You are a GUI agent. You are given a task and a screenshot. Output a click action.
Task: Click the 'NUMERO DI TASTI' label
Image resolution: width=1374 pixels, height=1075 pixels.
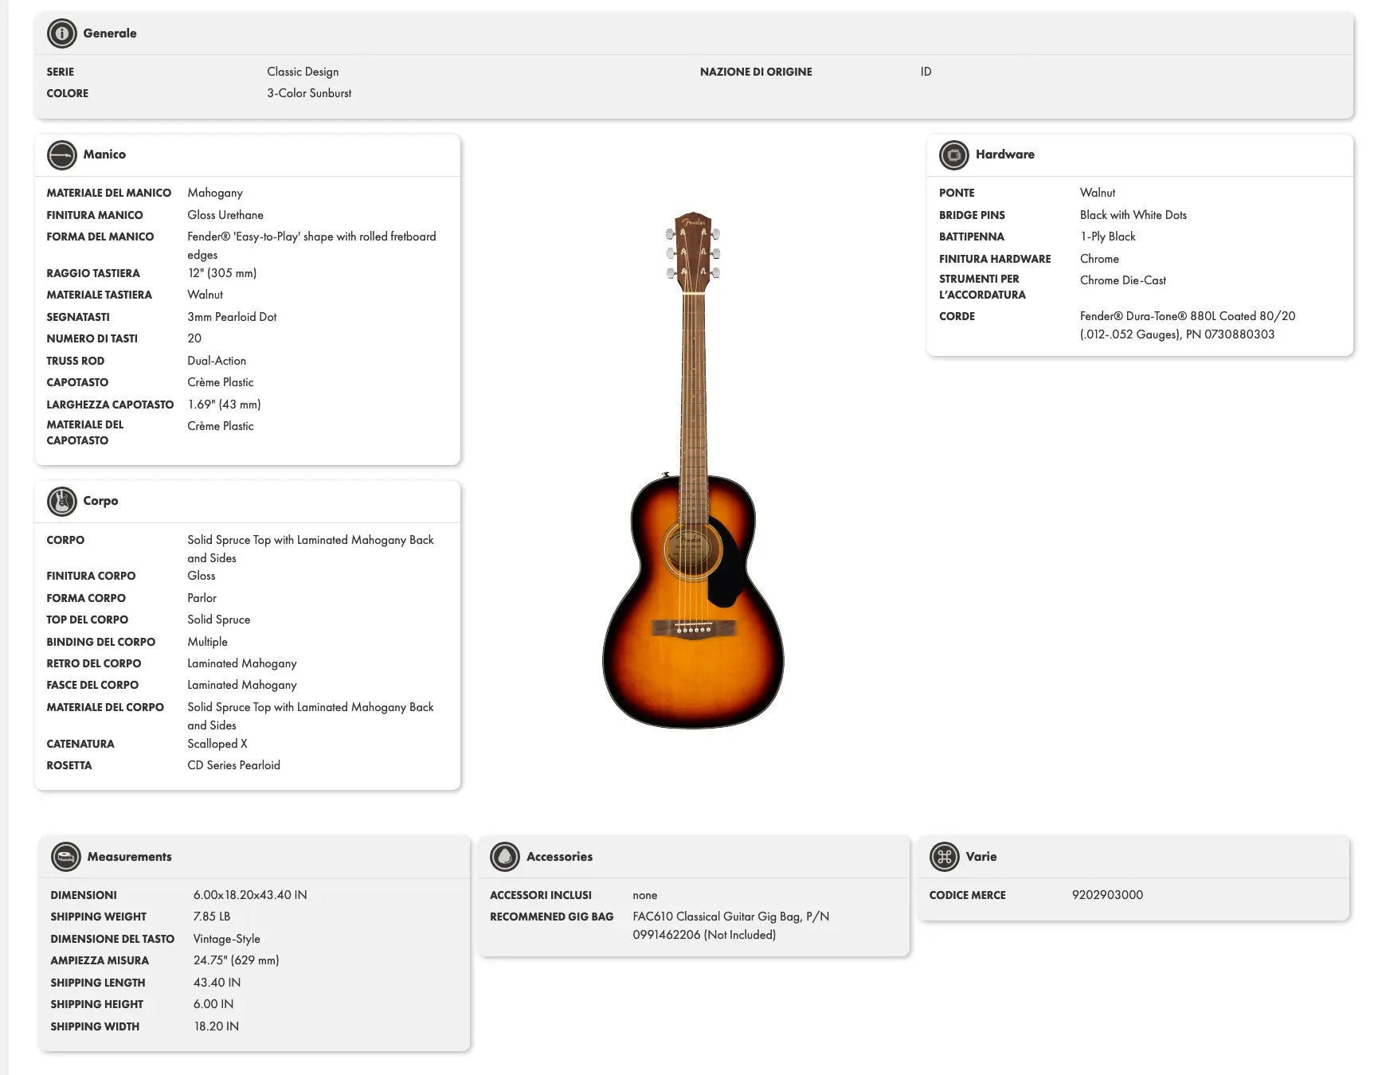[x=92, y=338]
